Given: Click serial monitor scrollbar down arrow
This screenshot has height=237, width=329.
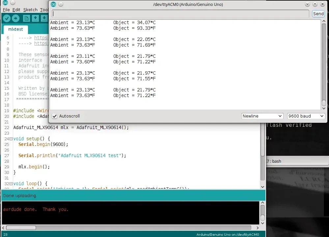Looking at the screenshot, I should click(324, 108).
